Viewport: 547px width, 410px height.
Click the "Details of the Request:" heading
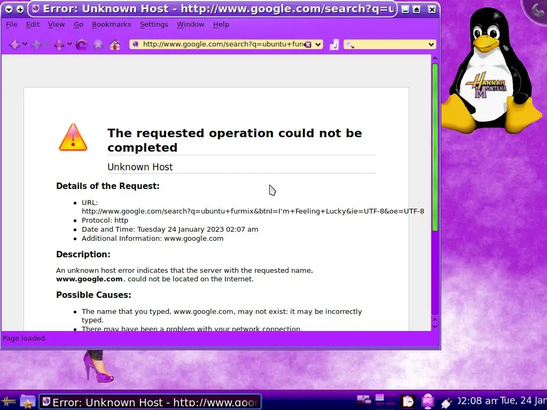pos(108,186)
